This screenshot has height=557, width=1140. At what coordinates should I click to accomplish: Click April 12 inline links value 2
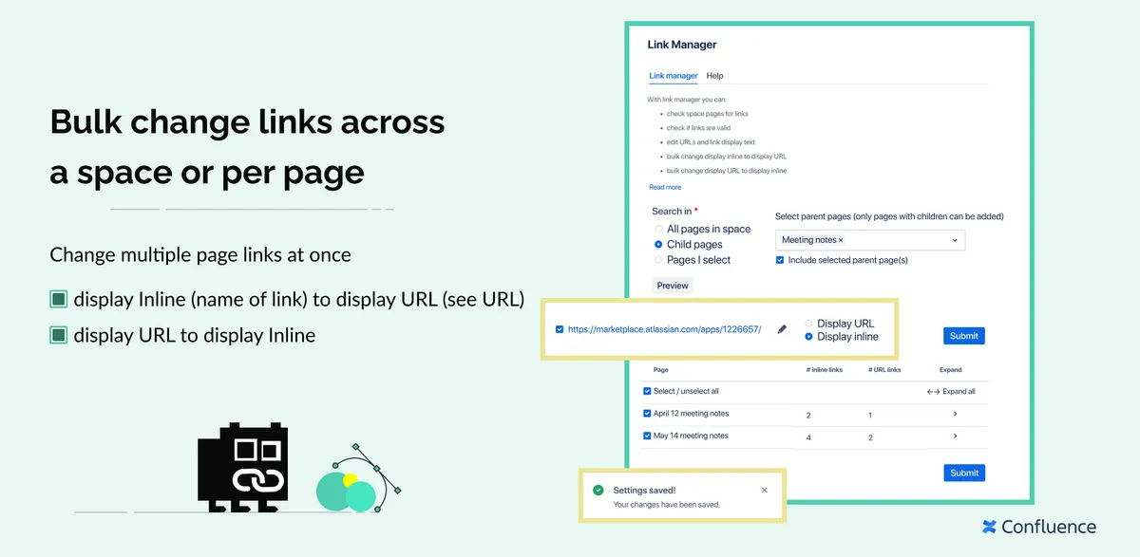coord(808,416)
